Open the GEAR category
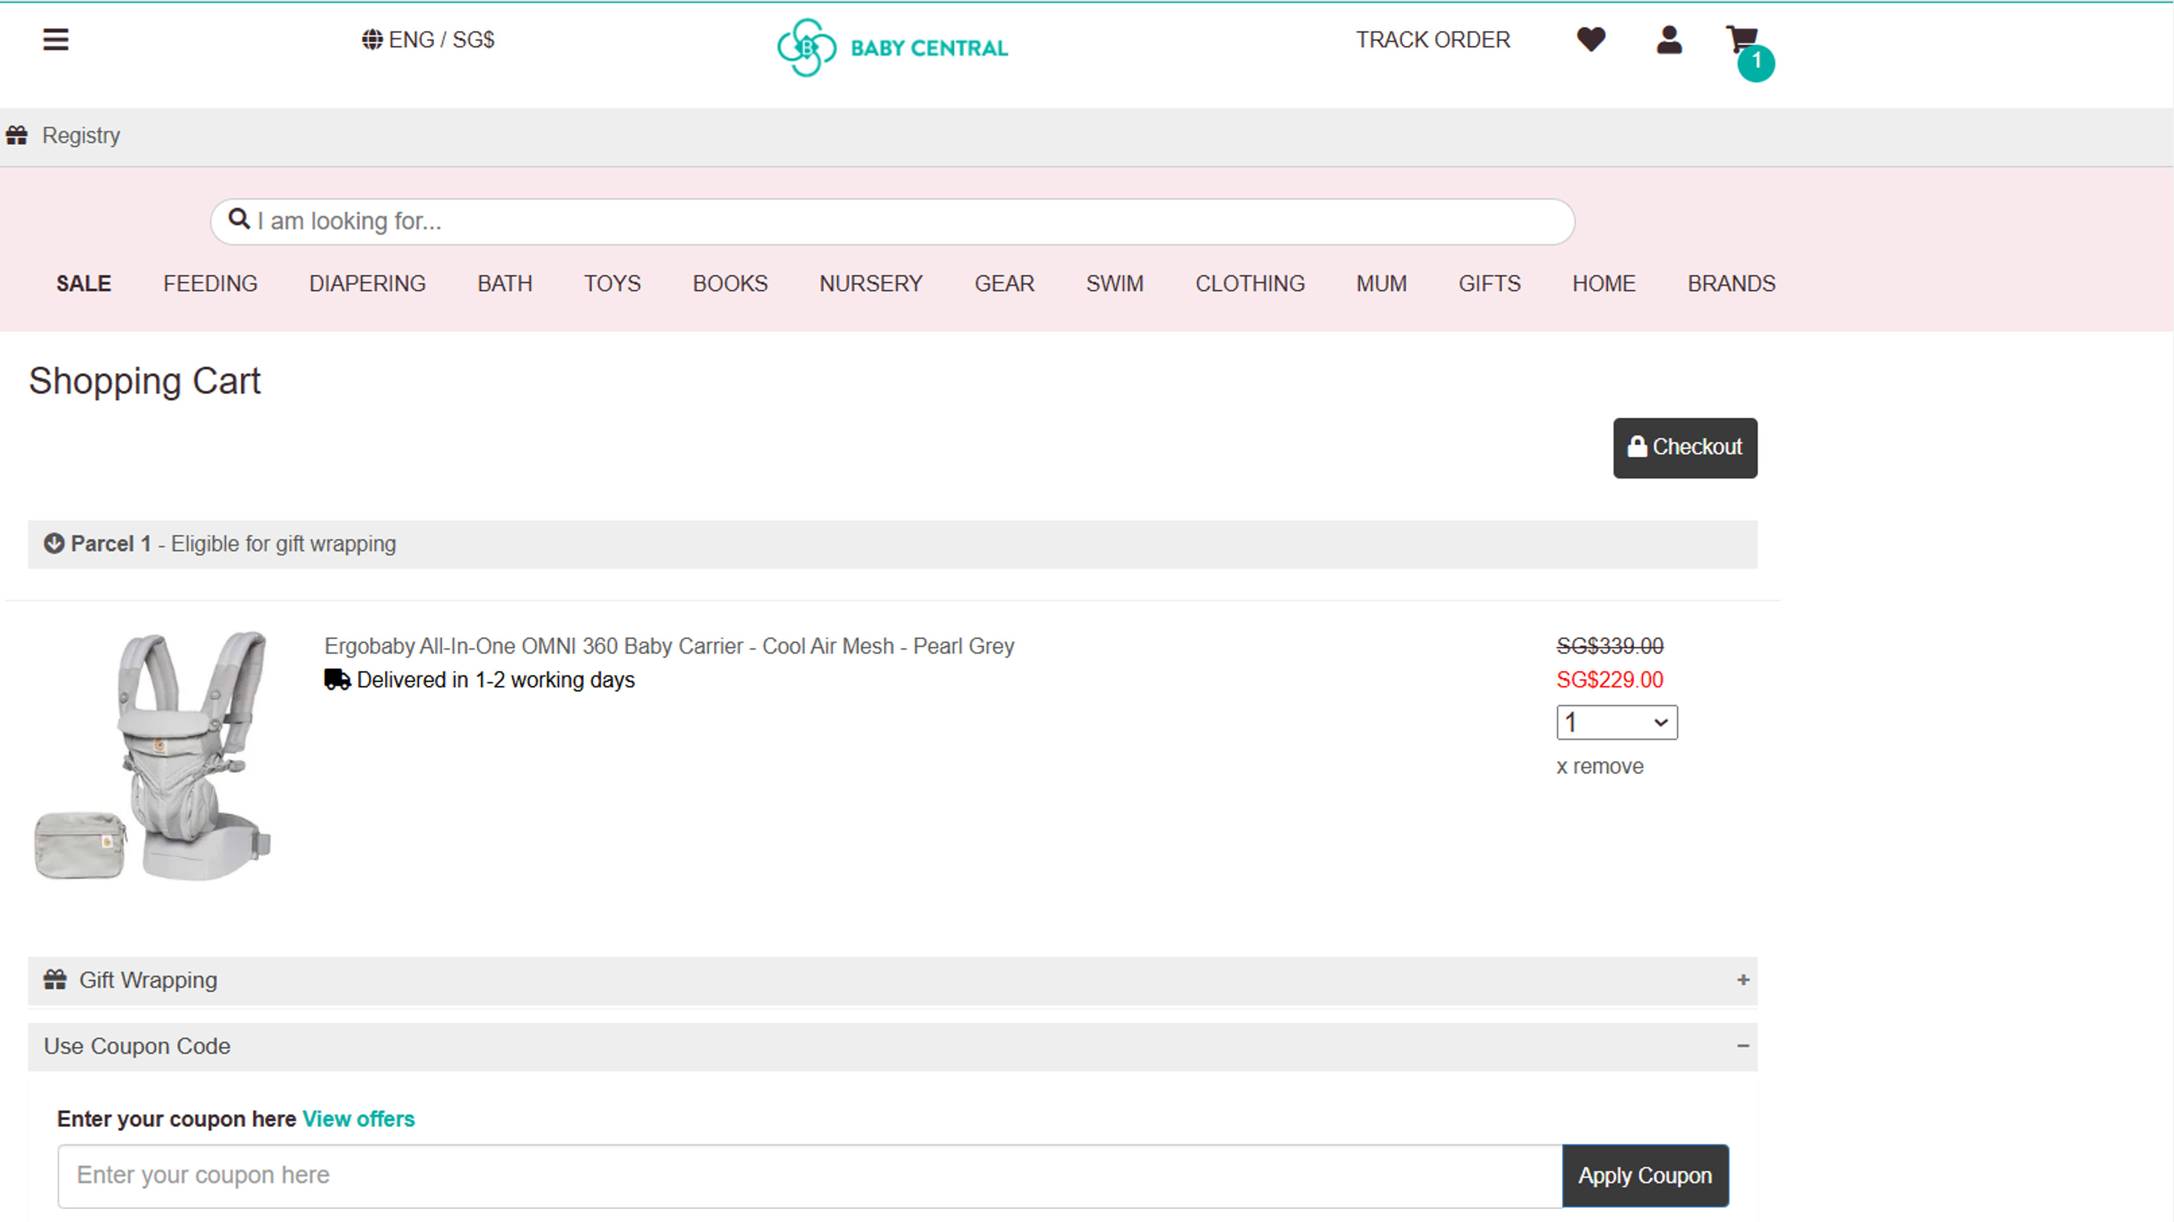2174x1222 pixels. (1004, 283)
